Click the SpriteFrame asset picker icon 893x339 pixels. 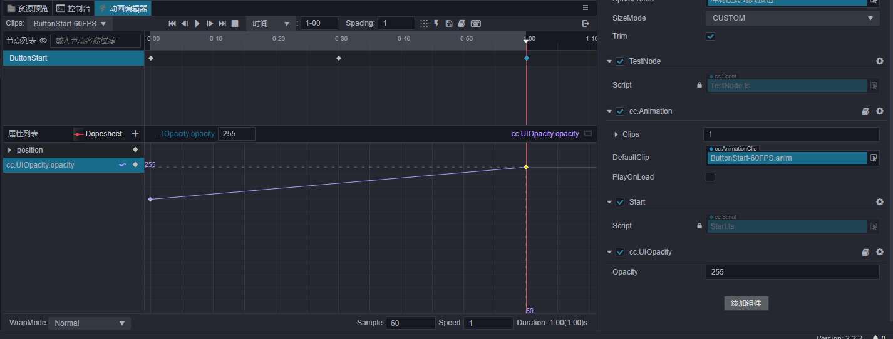point(874,1)
